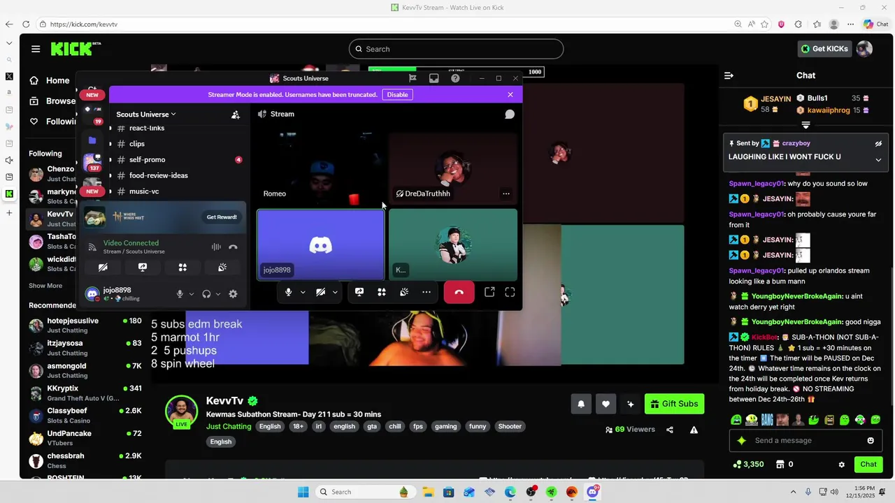Image resolution: width=895 pixels, height=503 pixels.
Task: Click the notification bell for KevvTv
Action: [x=580, y=404]
